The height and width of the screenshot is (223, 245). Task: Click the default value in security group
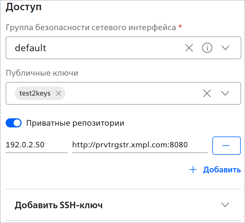31,48
